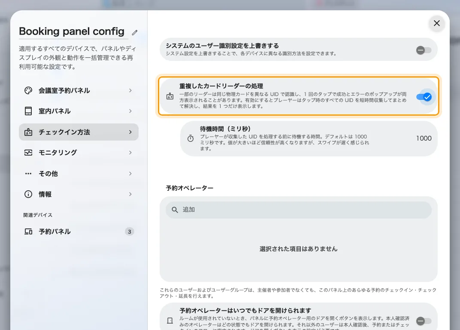Click the magnifier icon in 予約オペレーター search
The height and width of the screenshot is (330, 460).
175,210
